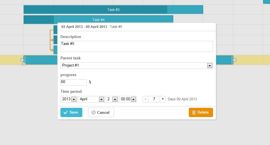Click the Task #5 title in dialog header
The image size is (270, 145).
coord(116,27)
